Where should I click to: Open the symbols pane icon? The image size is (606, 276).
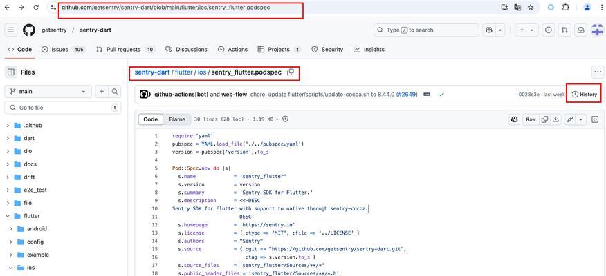click(595, 119)
